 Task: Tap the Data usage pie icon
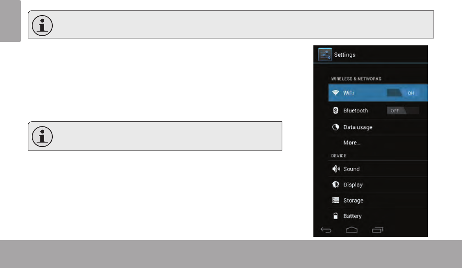tap(335, 127)
